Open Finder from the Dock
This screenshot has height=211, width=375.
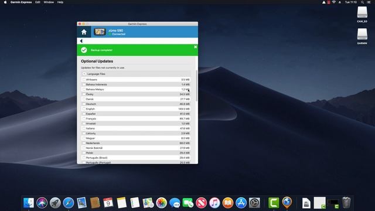(x=29, y=203)
